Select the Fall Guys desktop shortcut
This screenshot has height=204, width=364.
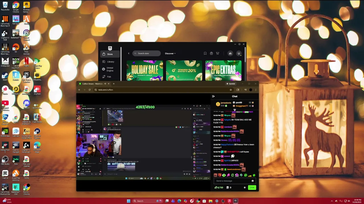pyautogui.click(x=16, y=20)
